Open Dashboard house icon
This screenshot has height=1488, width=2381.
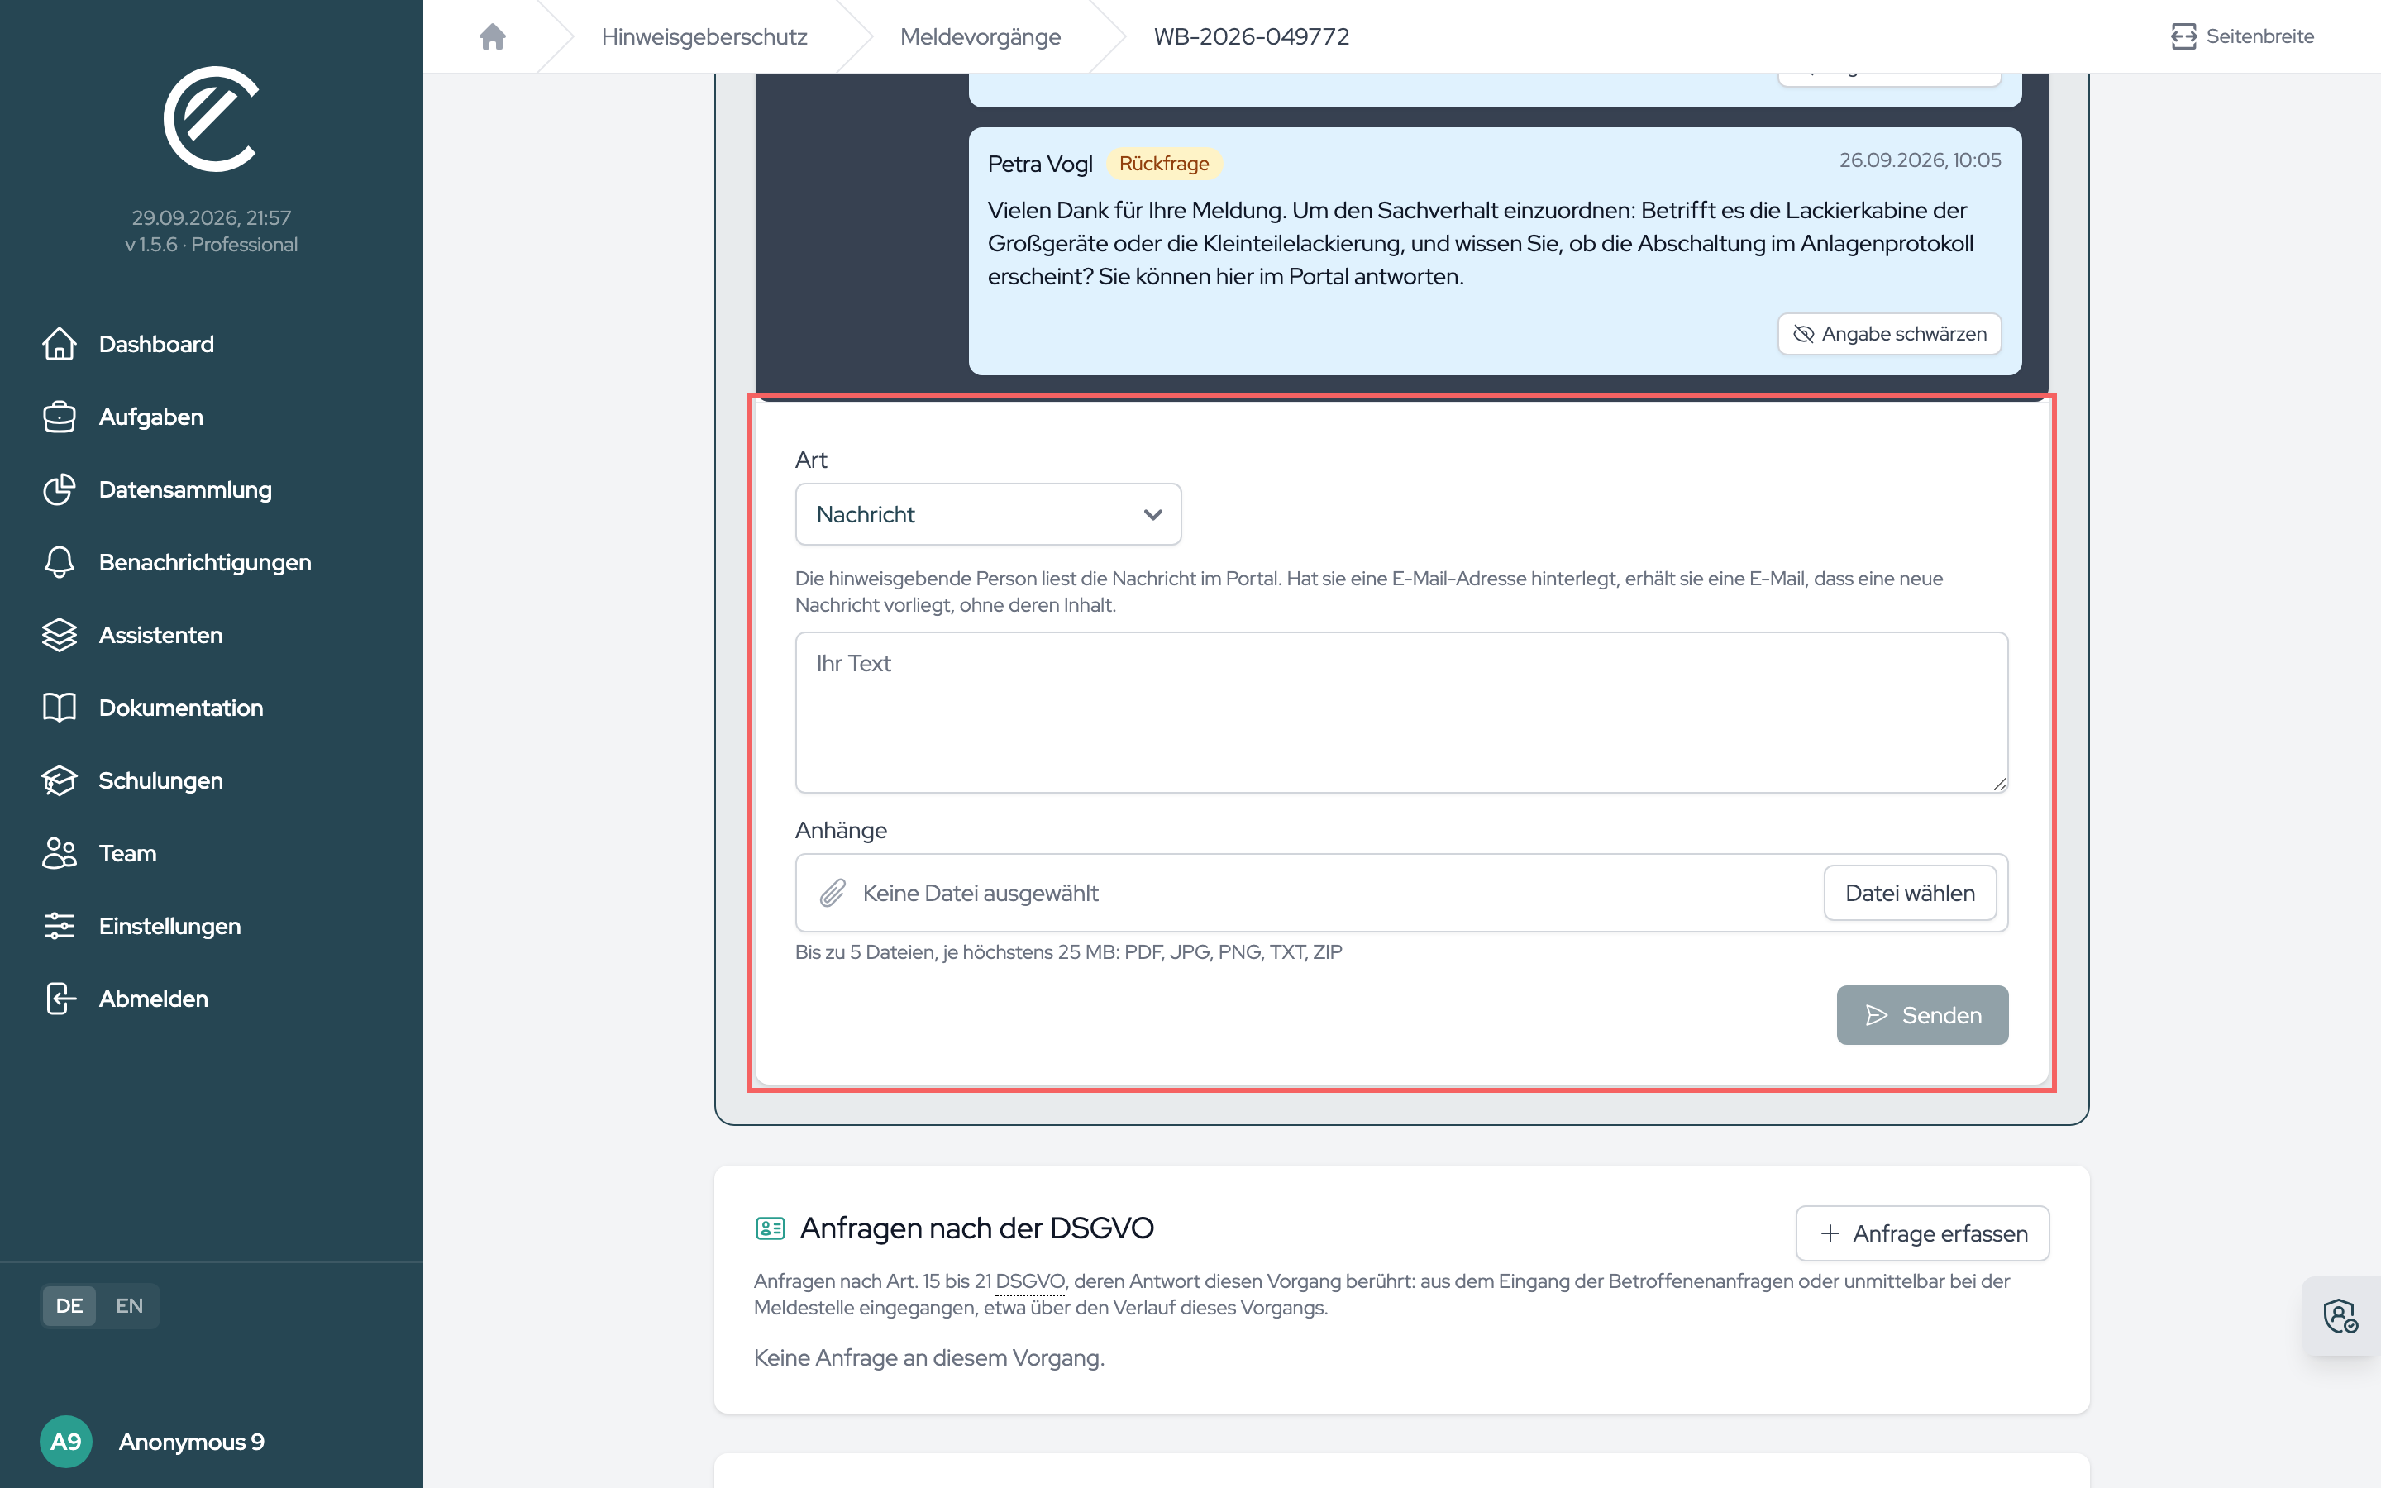pos(59,343)
